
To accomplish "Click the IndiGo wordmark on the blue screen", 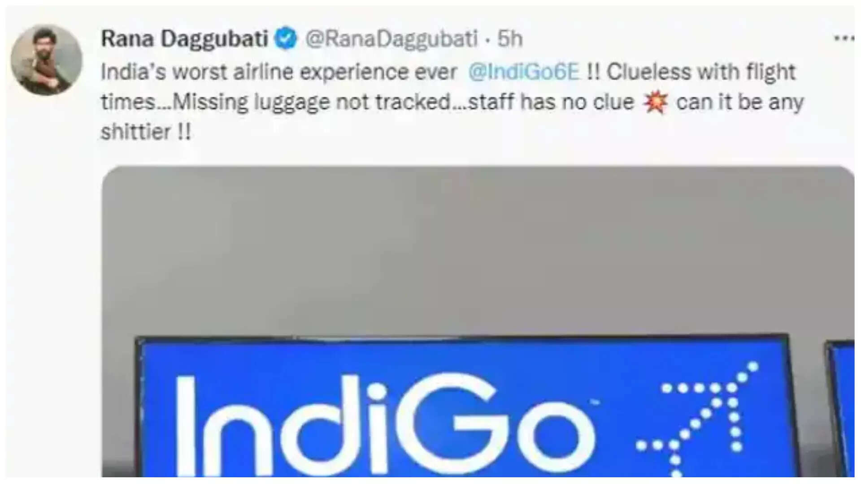I will point(386,426).
